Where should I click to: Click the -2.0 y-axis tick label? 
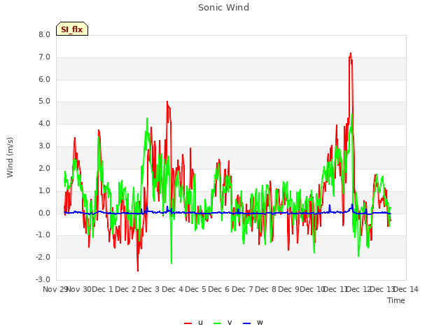[43, 258]
